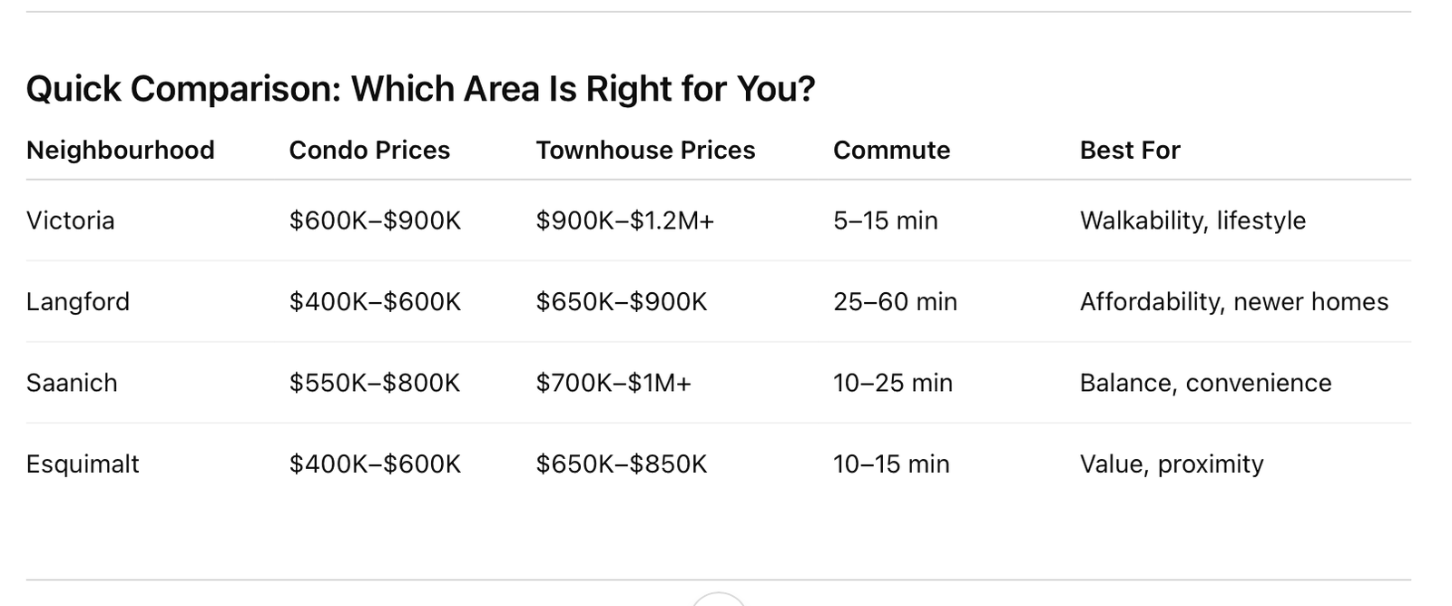The image size is (1452, 606).
Task: Click the Neighbourhood column header
Action: (x=120, y=150)
